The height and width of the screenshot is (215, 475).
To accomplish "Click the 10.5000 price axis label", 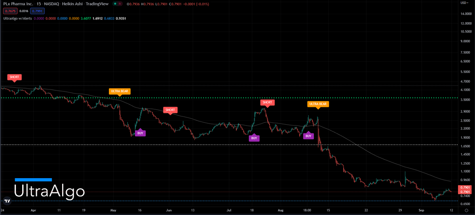I will [465, 31].
